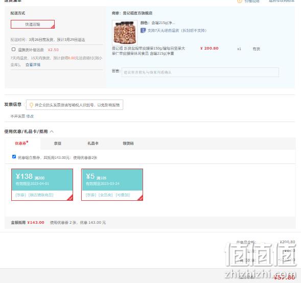Click the cashew product thumbnail
This screenshot has height=283, width=301.
(x=125, y=32)
